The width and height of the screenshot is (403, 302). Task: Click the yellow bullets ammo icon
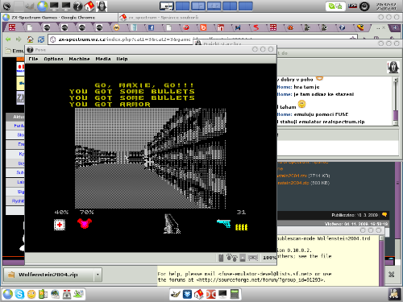coord(241,227)
